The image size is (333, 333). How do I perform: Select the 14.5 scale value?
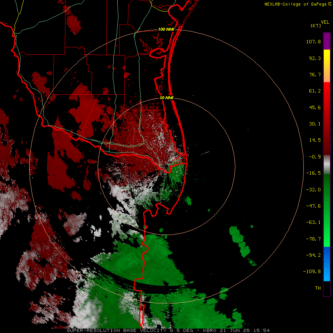point(315,140)
